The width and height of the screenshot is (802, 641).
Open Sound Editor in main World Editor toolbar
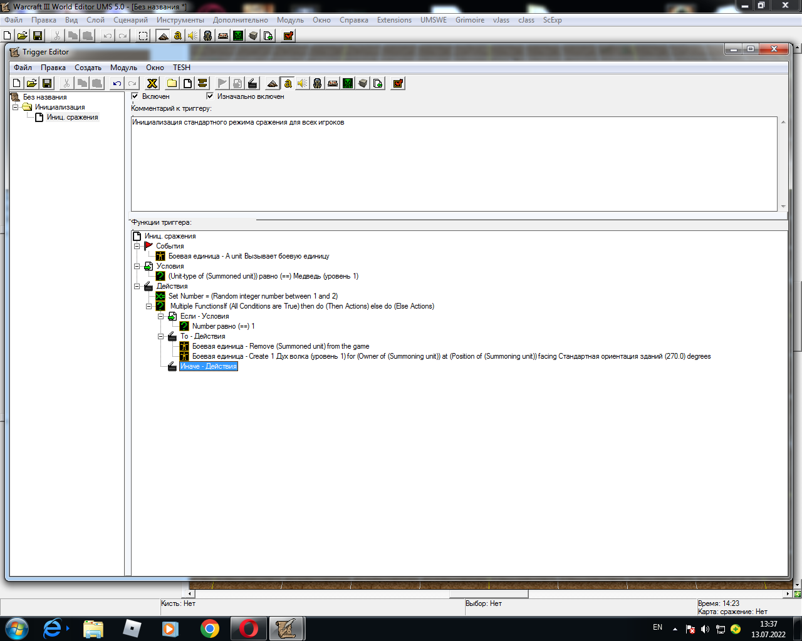[193, 36]
